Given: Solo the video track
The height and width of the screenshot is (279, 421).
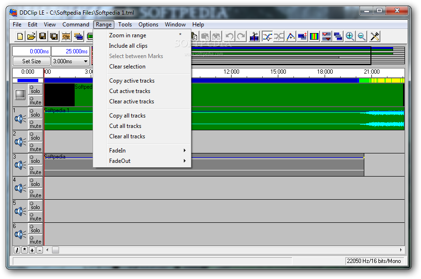Looking at the screenshot, I should click(x=35, y=89).
